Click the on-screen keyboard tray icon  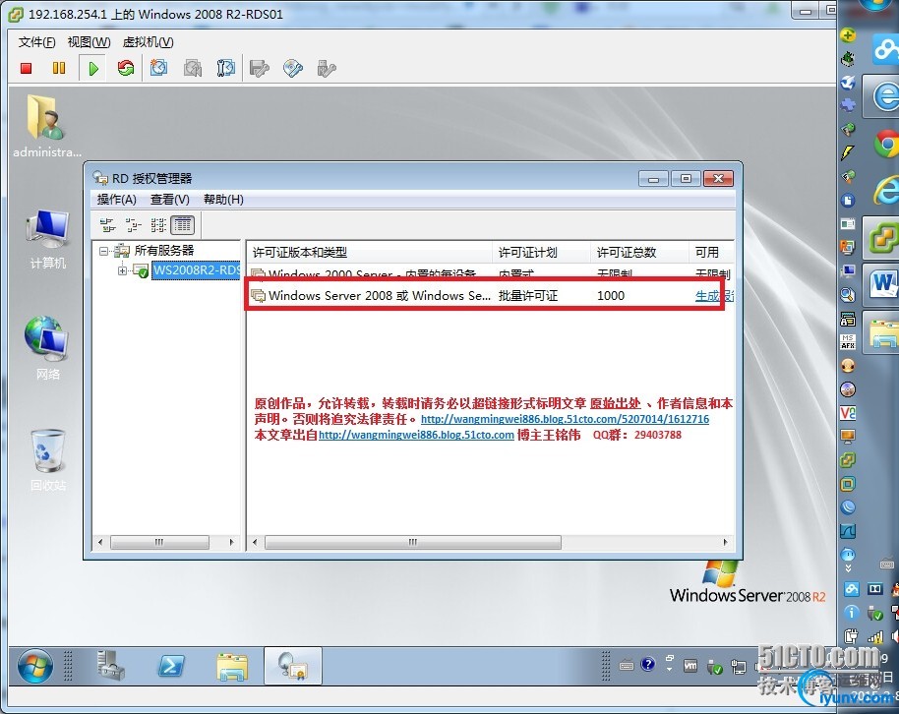627,666
